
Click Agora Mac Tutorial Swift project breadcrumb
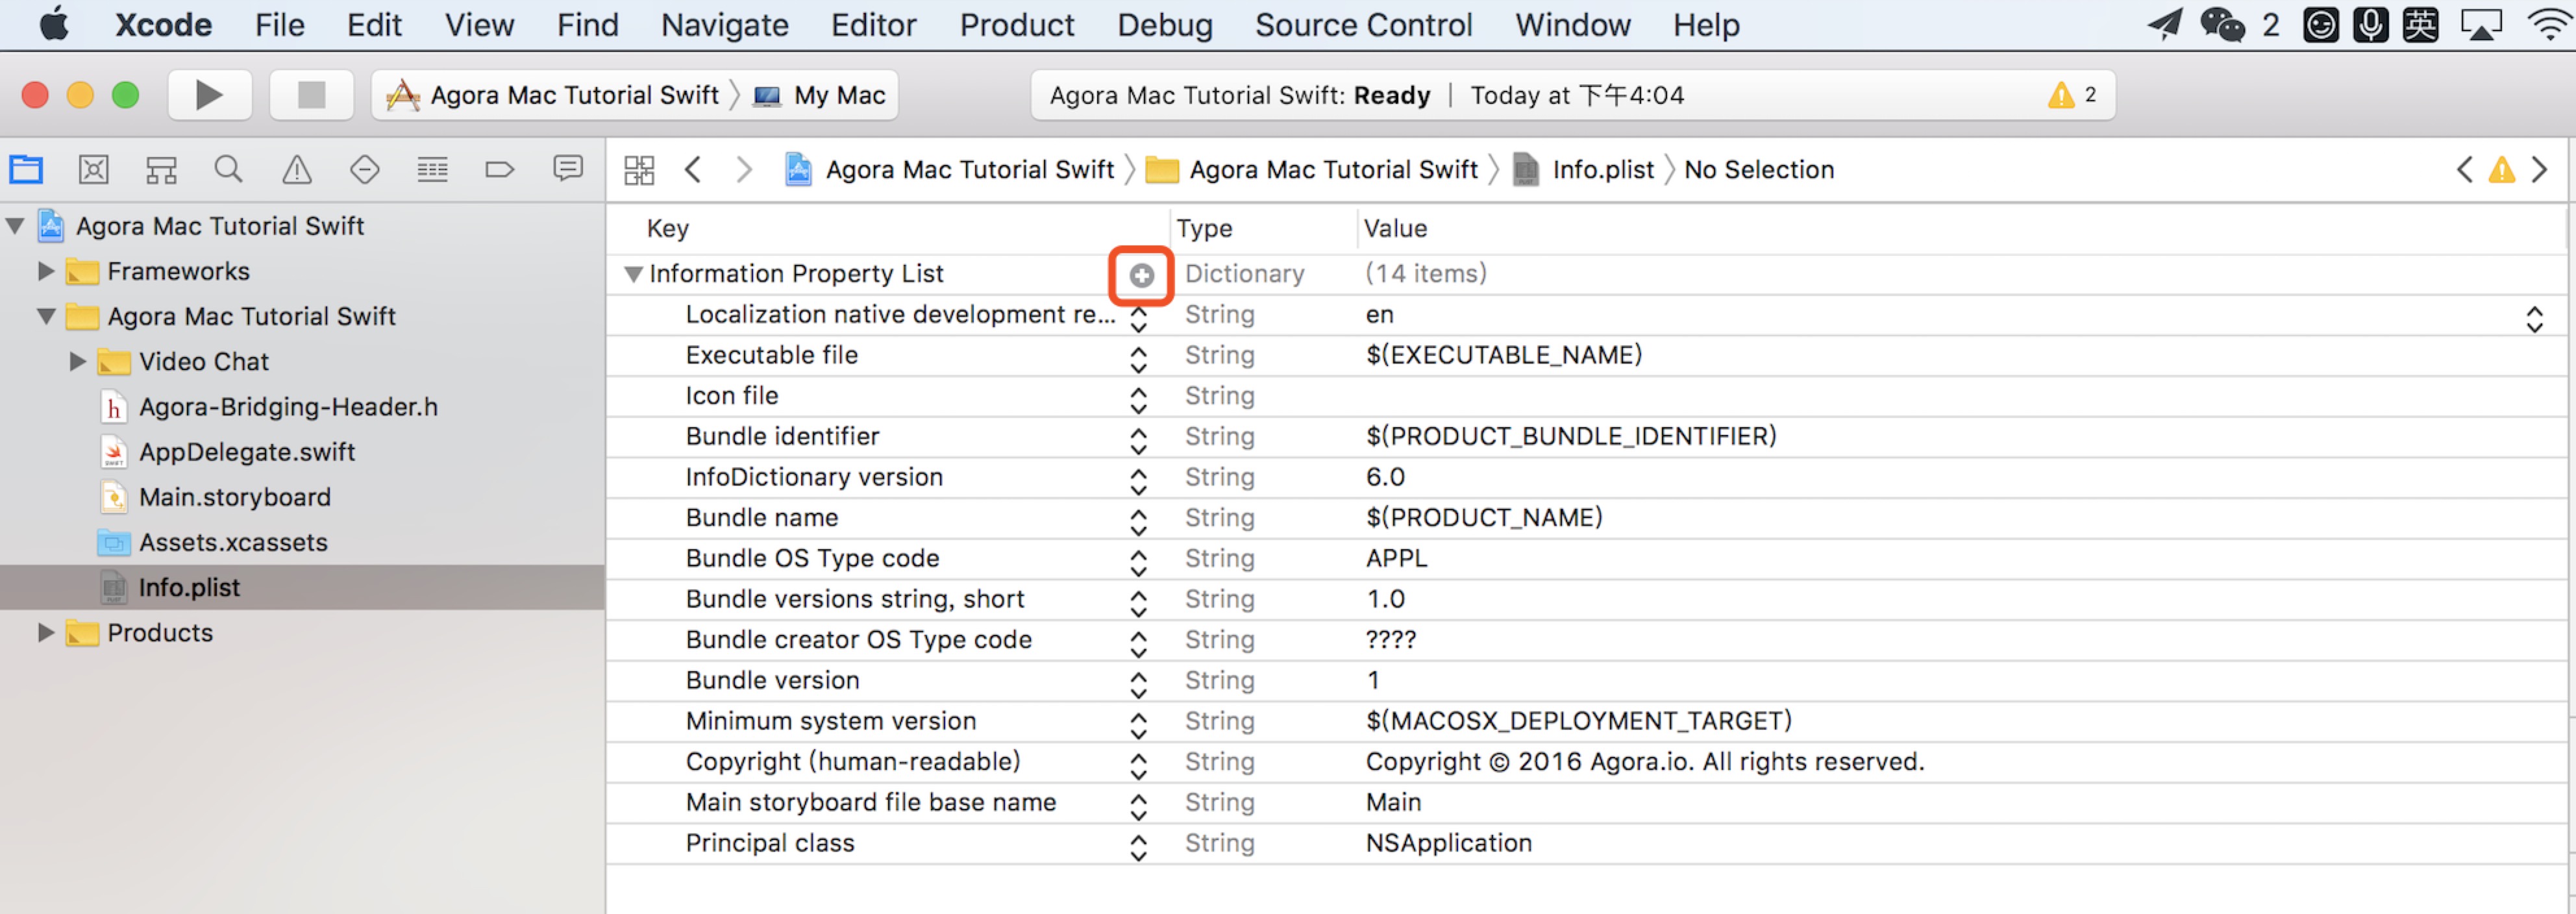pos(949,170)
